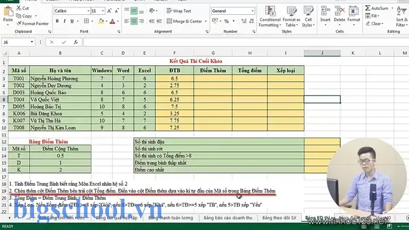
Task: Open Merge & Center dropdown arrow
Action: (x=206, y=21)
